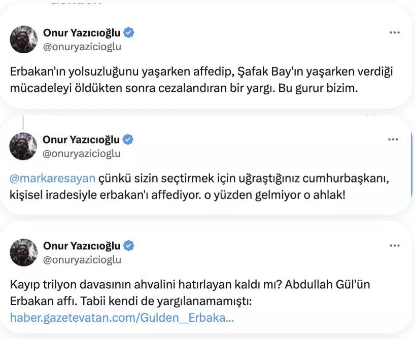Screen dimensions: 415x339
Task: Click the Onur Yazıcıoğlu name on the Erbakan'ın yolsuzluğunu tweet
Action: (x=82, y=33)
